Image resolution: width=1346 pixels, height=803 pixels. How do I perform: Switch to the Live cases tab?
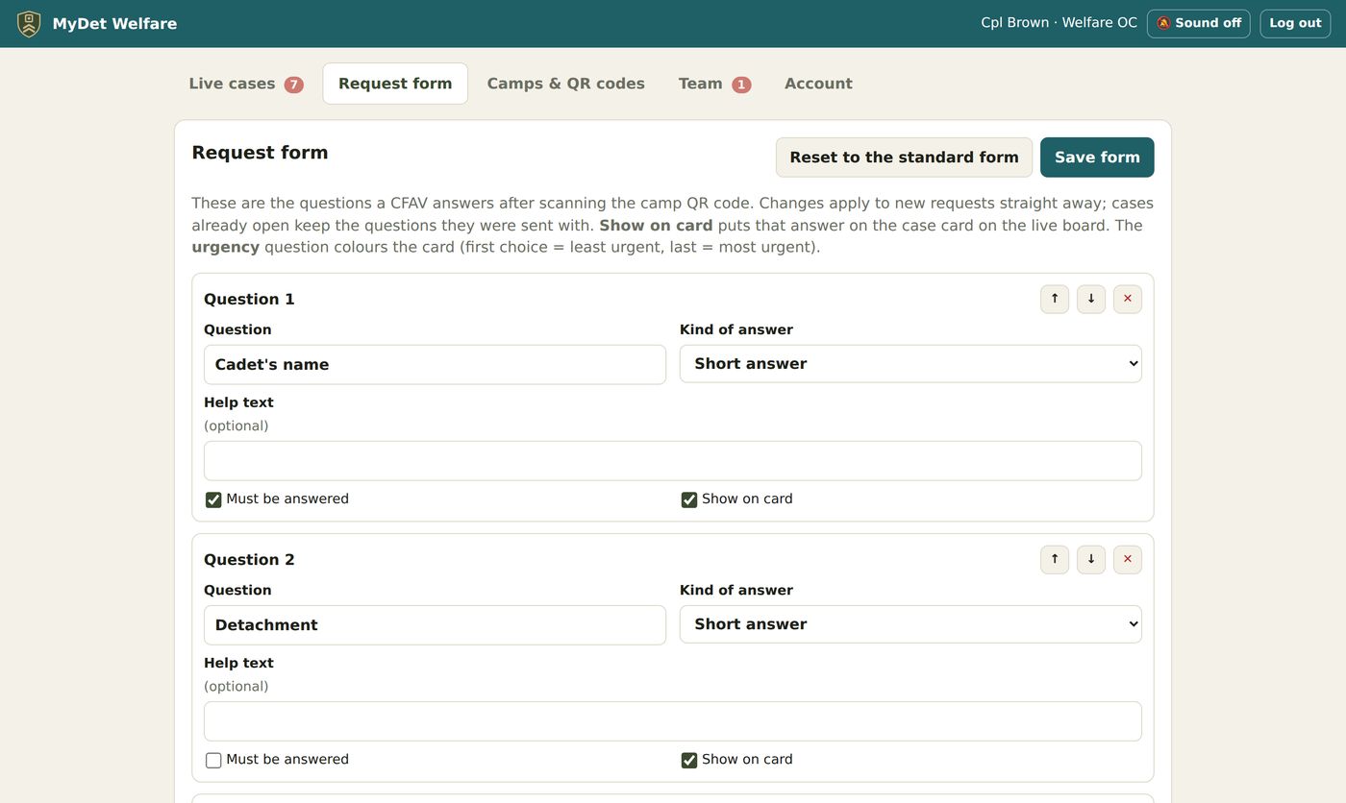(x=246, y=84)
